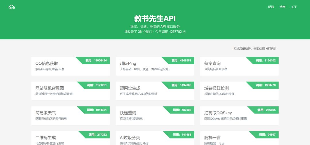Click the 可生成搜狐,腾讯,suo等短网址 description
Viewport: 310px width, 145px height.
click(139, 94)
